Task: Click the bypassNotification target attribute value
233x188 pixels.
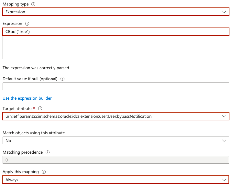Action: (78, 116)
